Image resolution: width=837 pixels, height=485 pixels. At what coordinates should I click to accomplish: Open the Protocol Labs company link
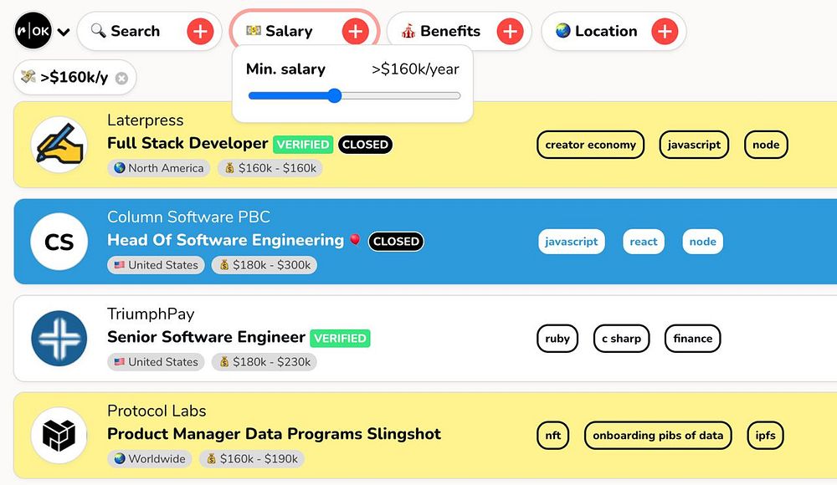[157, 411]
